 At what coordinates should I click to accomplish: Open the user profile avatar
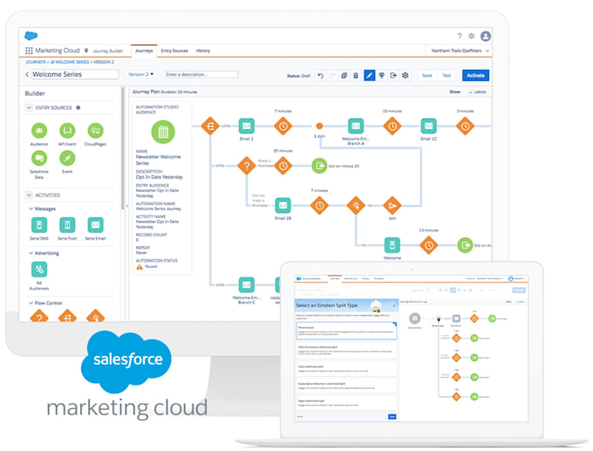point(486,36)
